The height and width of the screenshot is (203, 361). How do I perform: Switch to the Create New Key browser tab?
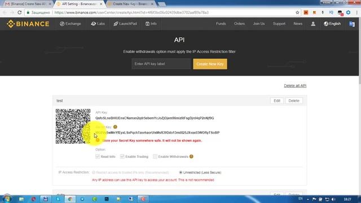[x=130, y=4]
